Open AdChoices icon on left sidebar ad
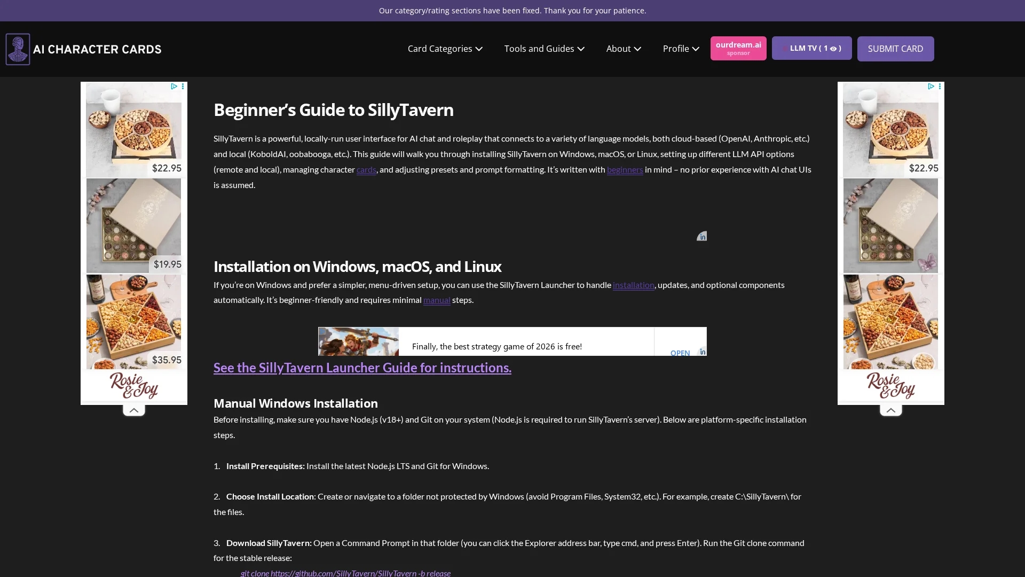 (x=174, y=86)
